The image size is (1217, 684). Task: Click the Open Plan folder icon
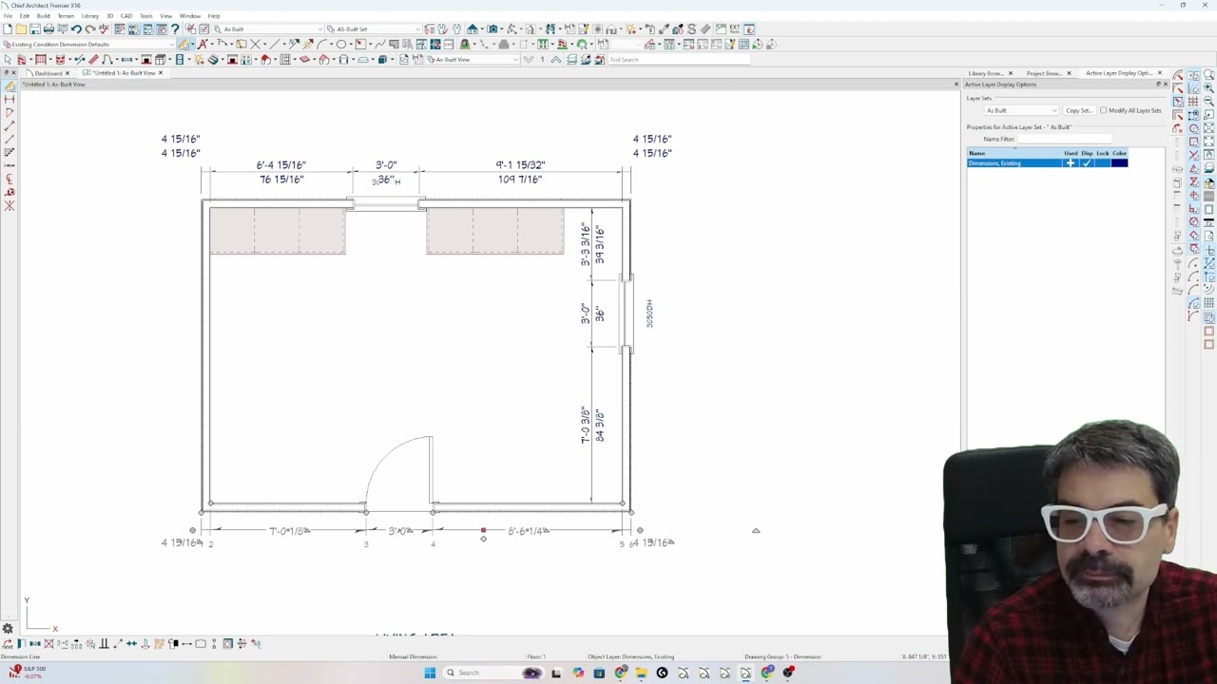pos(21,28)
